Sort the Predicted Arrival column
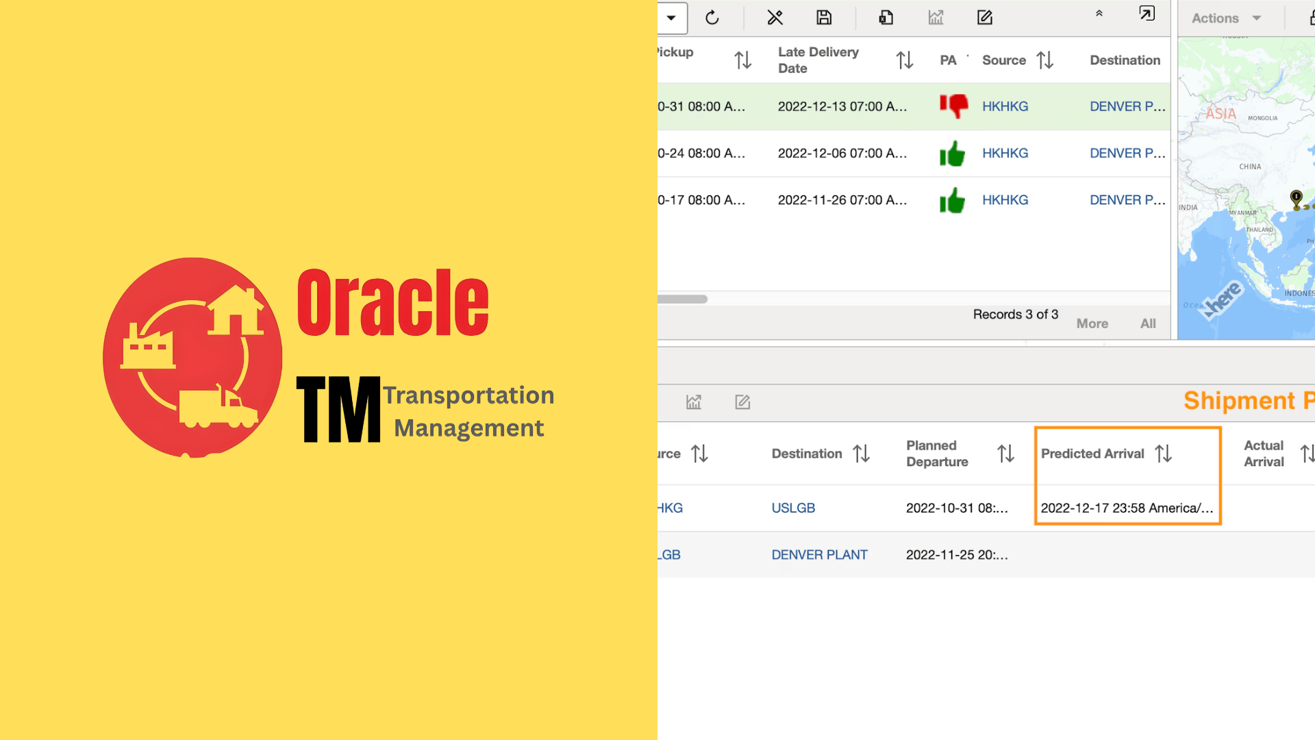Image resolution: width=1315 pixels, height=740 pixels. pos(1163,453)
